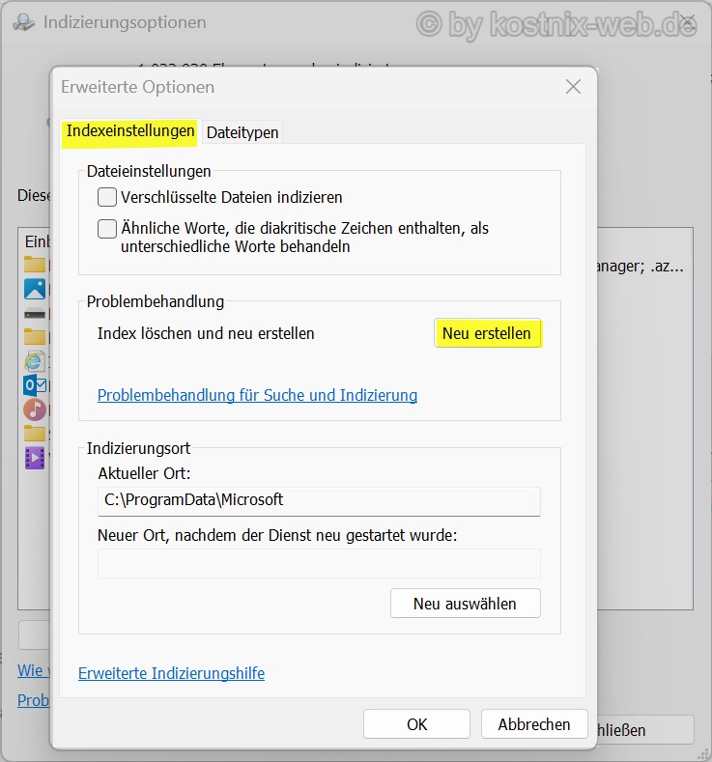
Task: Select the pictures icon in background list
Action: [x=35, y=289]
